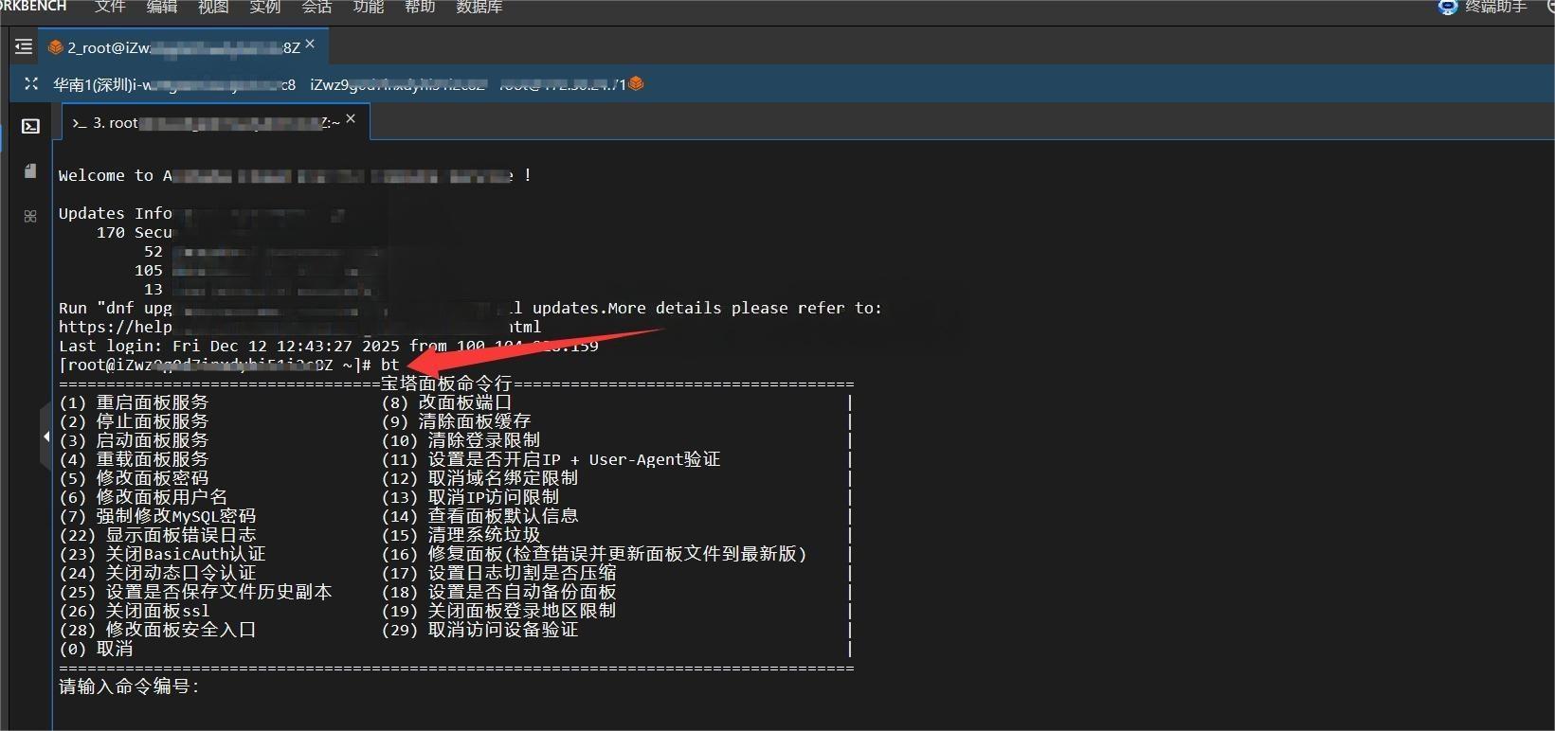The width and height of the screenshot is (1555, 731).
Task: Click option (8) 改面板端口
Action: 446,402
